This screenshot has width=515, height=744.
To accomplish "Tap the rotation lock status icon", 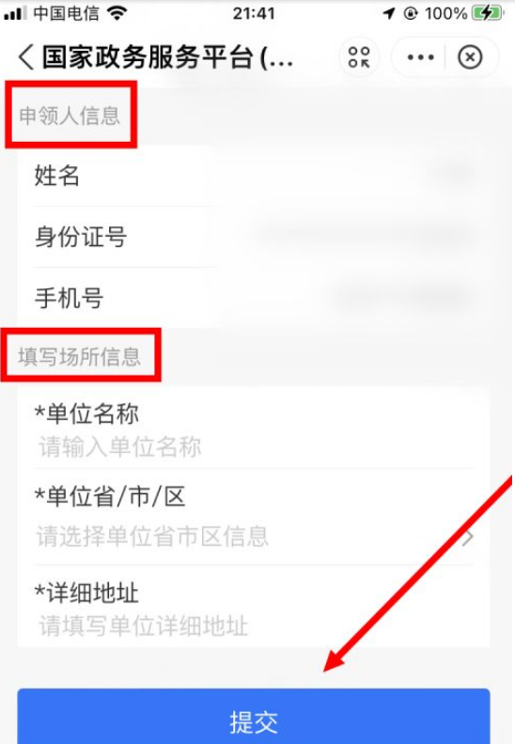I will (411, 13).
